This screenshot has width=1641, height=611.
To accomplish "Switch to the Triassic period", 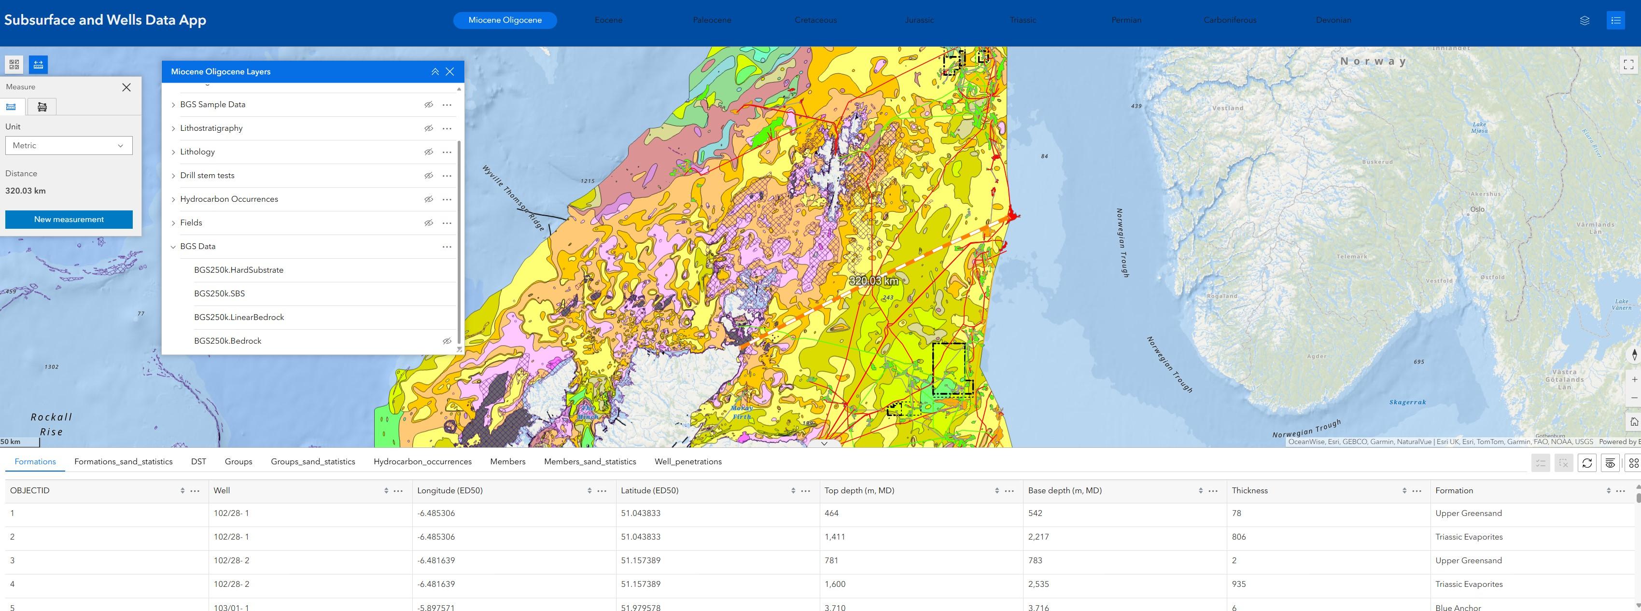I will 1023,20.
